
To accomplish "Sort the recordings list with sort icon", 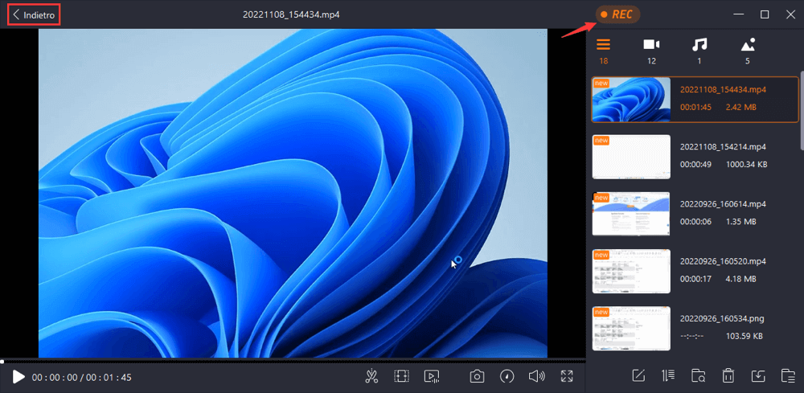I will [x=668, y=375].
